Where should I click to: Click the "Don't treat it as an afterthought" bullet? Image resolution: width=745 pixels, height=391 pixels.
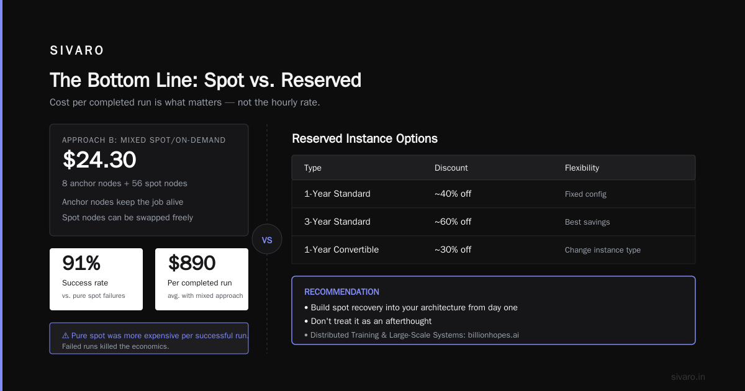[368, 321]
